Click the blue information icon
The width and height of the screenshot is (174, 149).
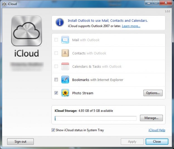coord(60,23)
